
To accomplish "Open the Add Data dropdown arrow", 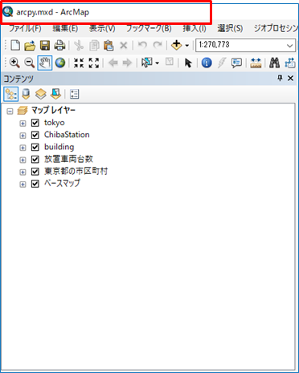I will (187, 46).
